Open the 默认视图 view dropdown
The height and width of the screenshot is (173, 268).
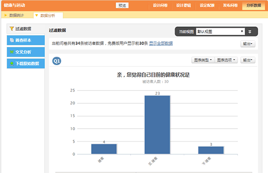coord(220,32)
